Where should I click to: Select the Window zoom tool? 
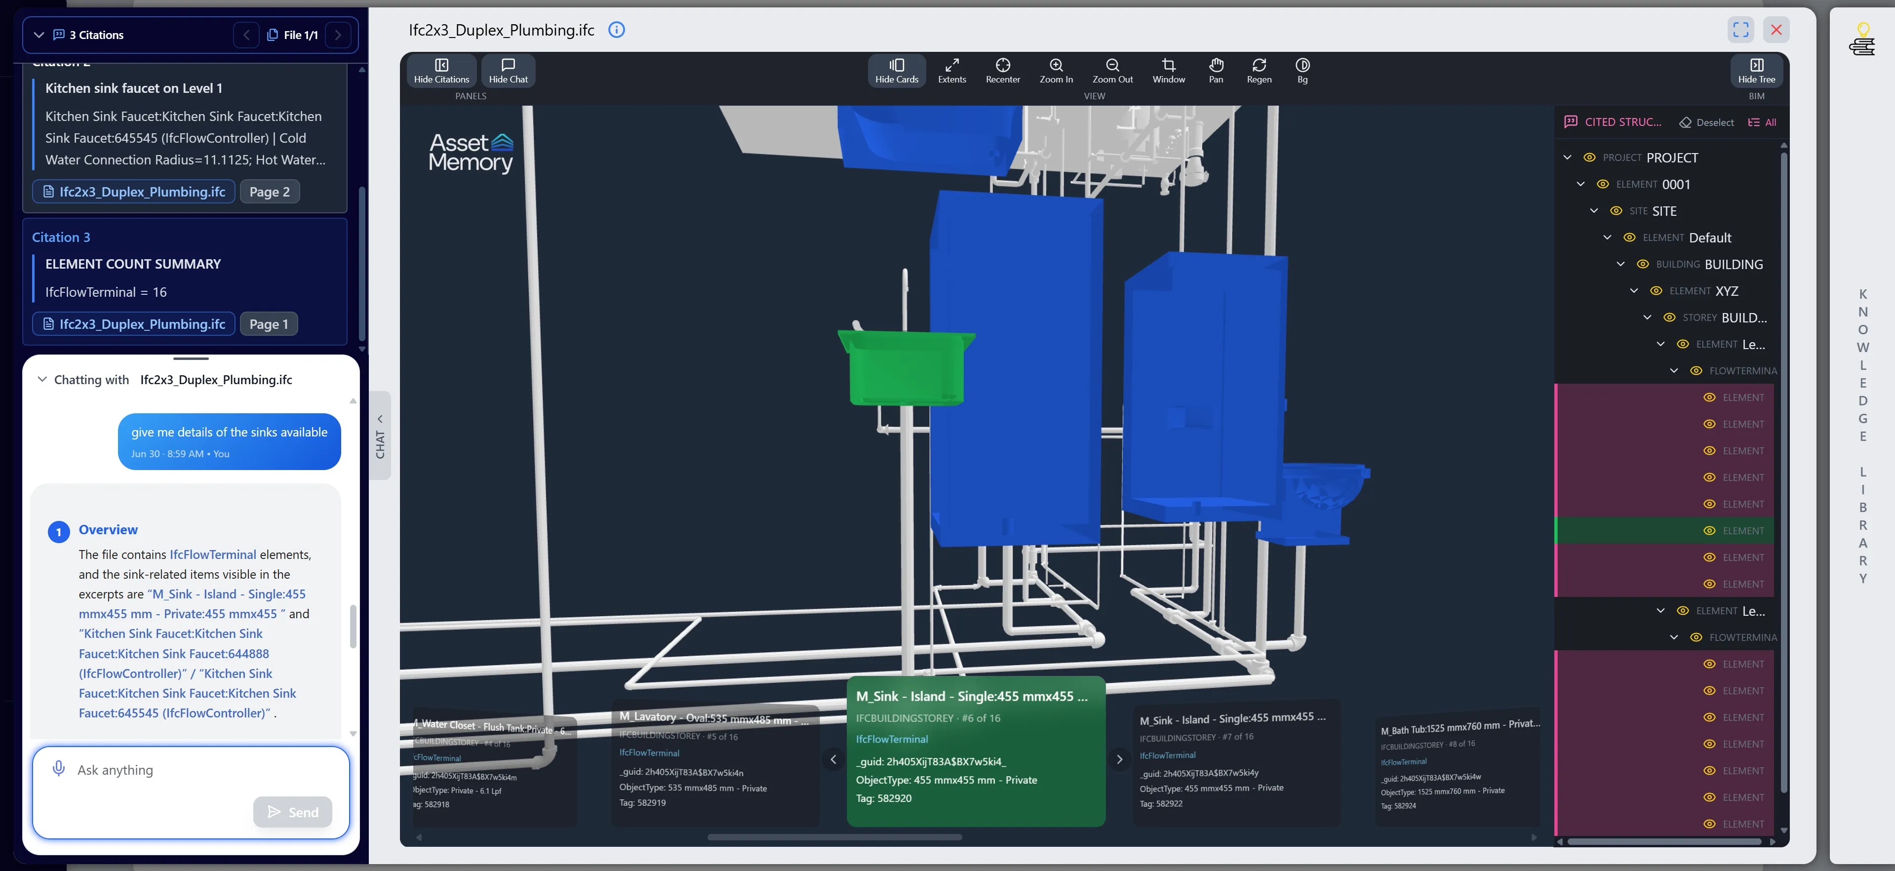[1168, 71]
